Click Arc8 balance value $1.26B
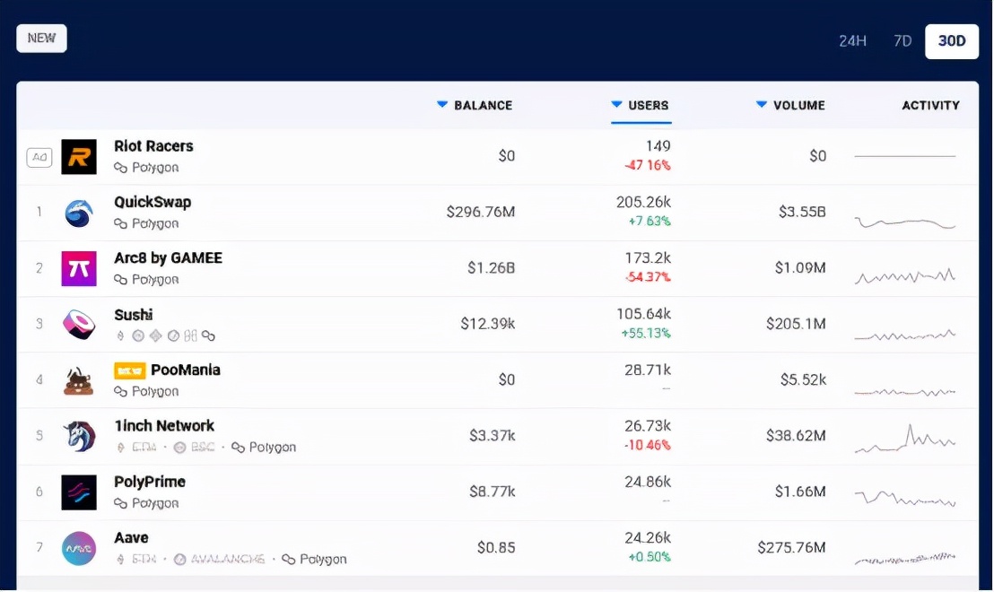 [491, 268]
